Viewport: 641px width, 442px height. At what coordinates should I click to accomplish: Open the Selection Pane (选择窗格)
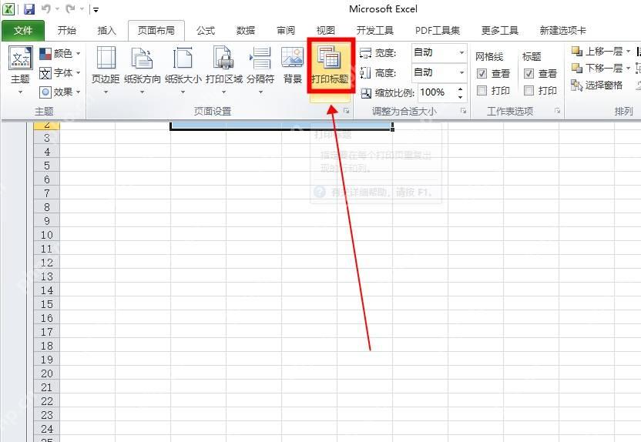[596, 85]
